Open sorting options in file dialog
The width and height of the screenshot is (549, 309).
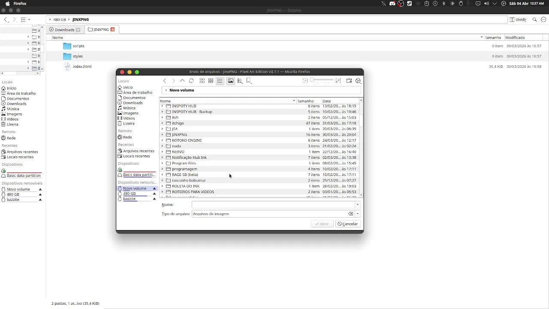(240, 81)
